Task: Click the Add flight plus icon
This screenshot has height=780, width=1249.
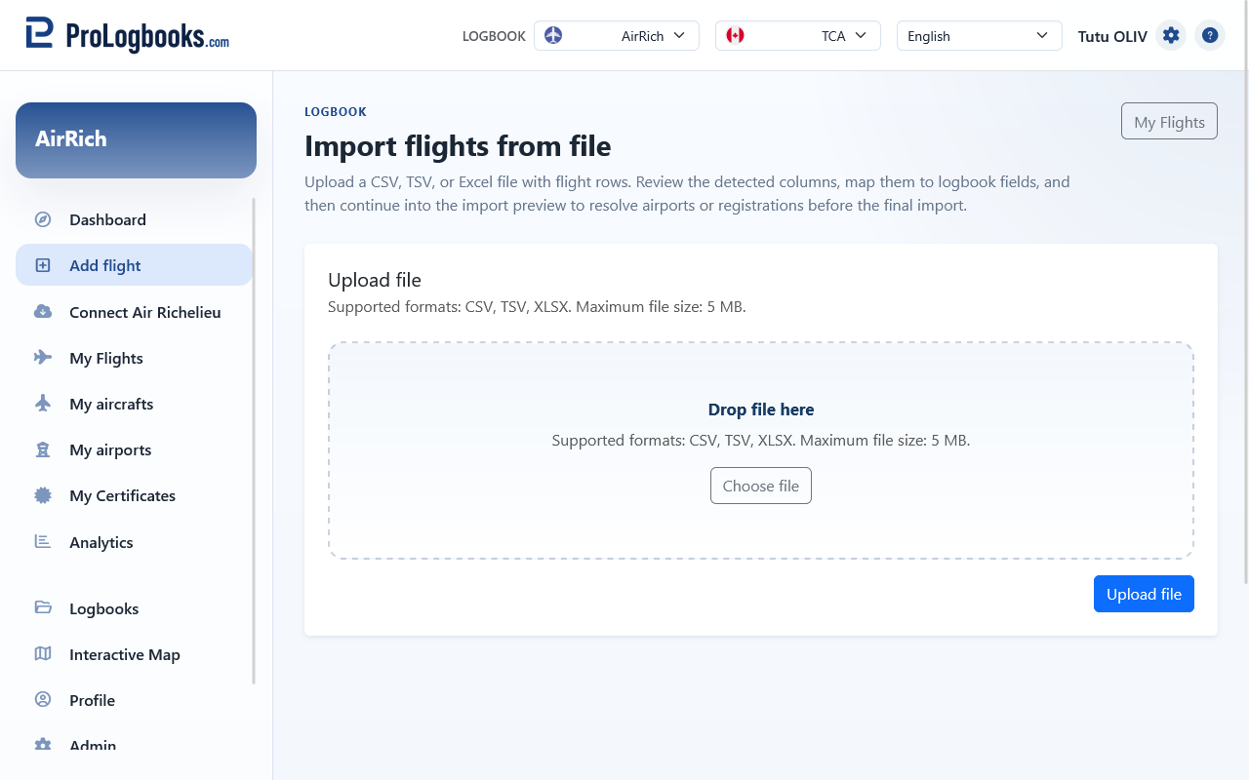Action: click(x=43, y=265)
